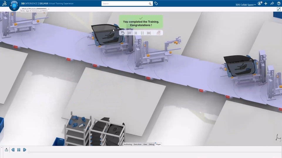Click previous step icon in training popup

point(136,33)
